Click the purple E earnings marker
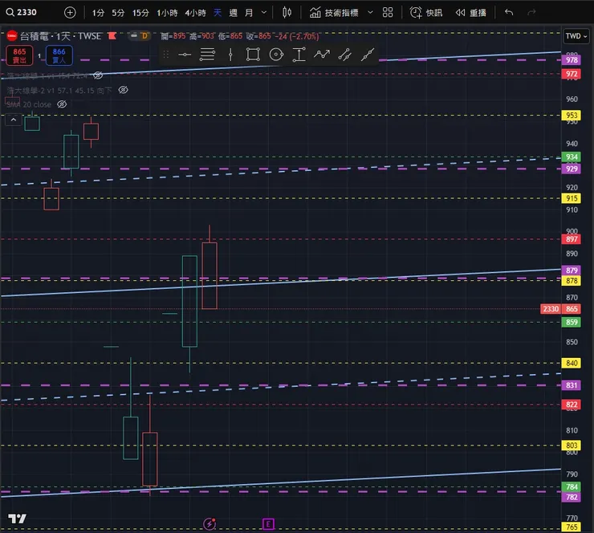Screen dimensions: 594x533 [268, 524]
